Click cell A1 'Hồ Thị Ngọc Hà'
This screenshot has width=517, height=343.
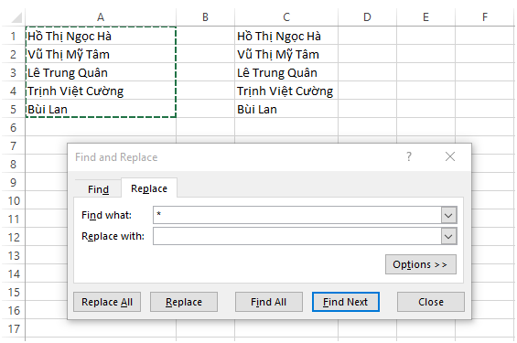point(101,36)
